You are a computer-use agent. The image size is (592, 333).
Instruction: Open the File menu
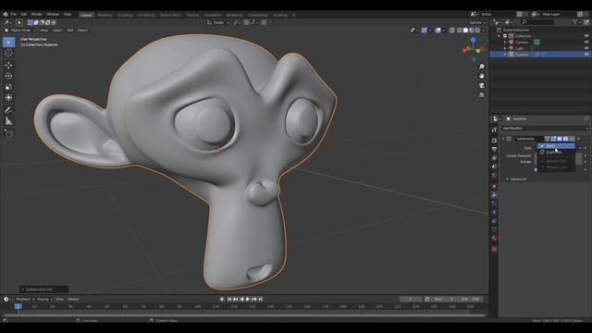coord(14,15)
